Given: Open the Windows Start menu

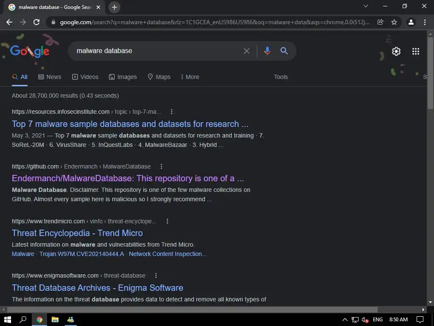Looking at the screenshot, I should point(8,320).
